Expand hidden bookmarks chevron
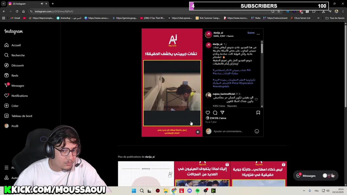The image size is (347, 195). coord(318,18)
